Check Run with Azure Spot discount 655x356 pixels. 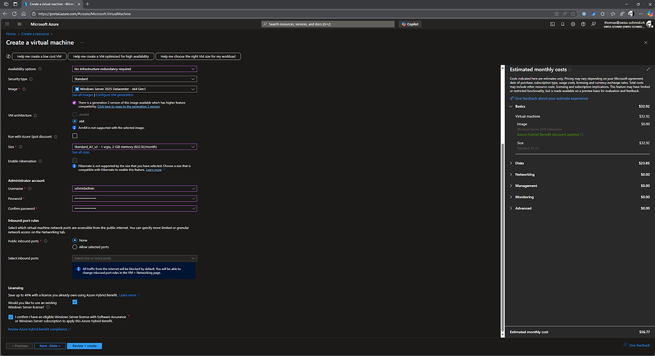[x=75, y=136]
